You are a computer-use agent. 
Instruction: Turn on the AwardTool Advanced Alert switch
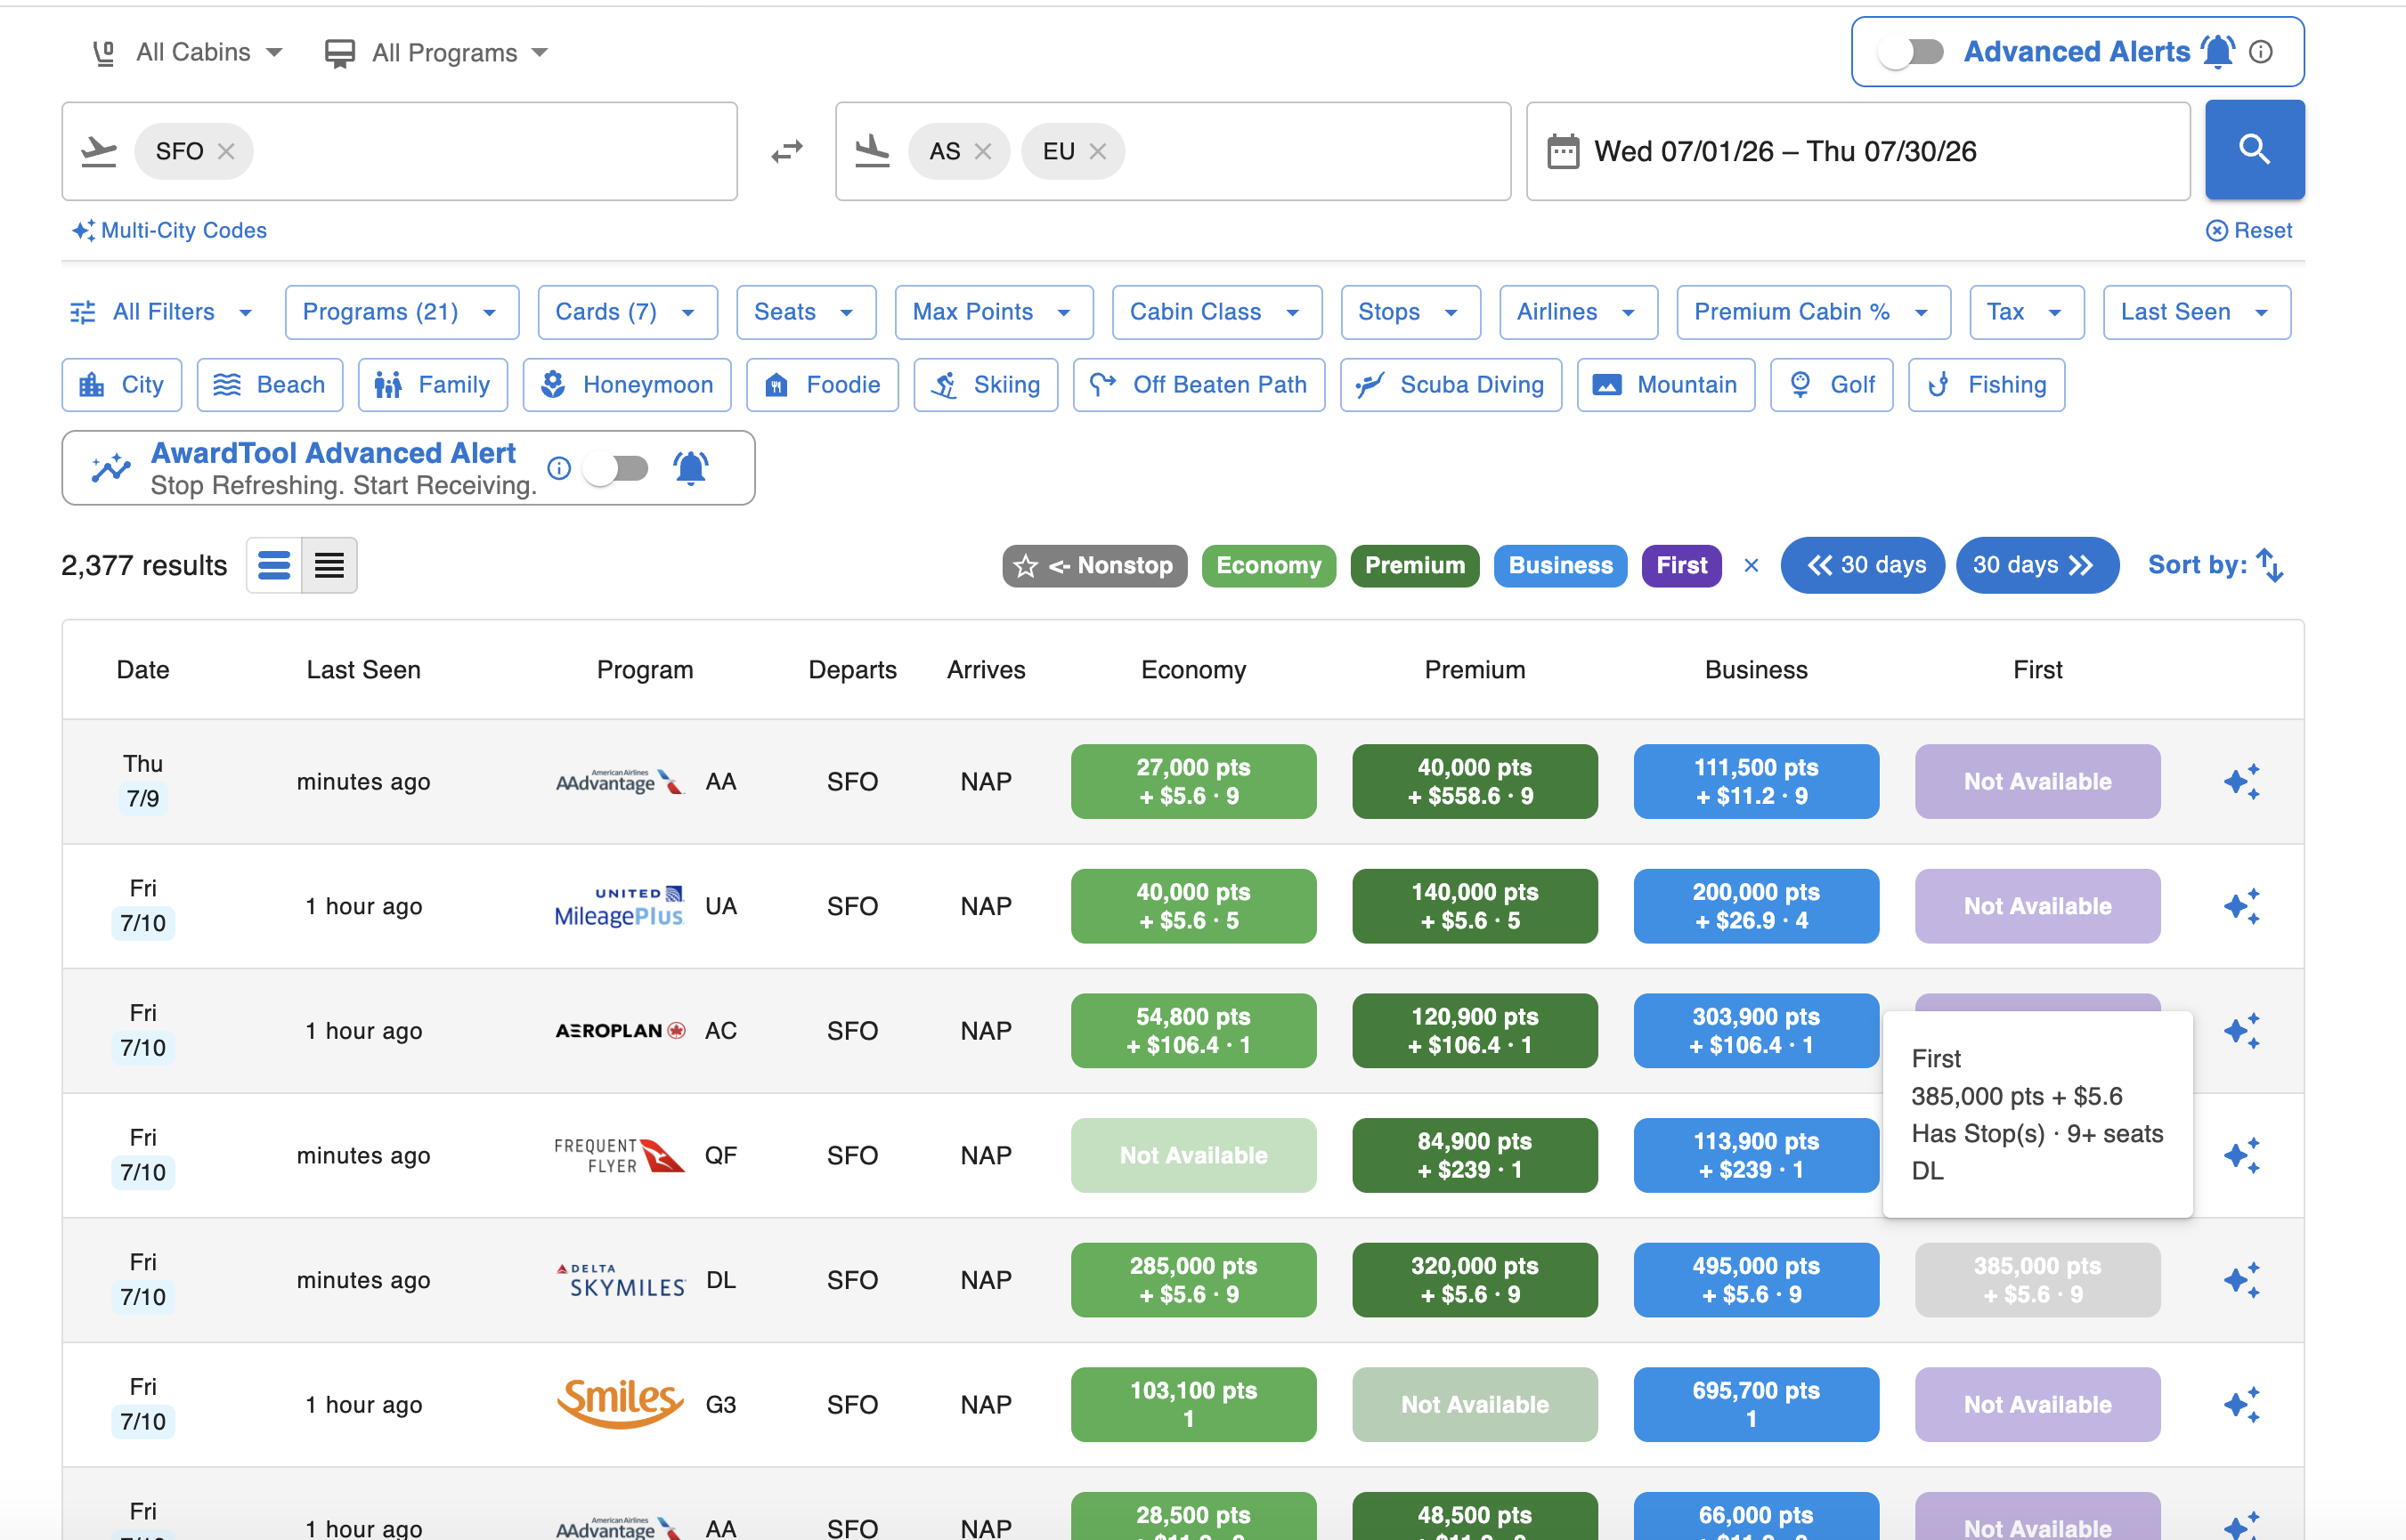(617, 468)
